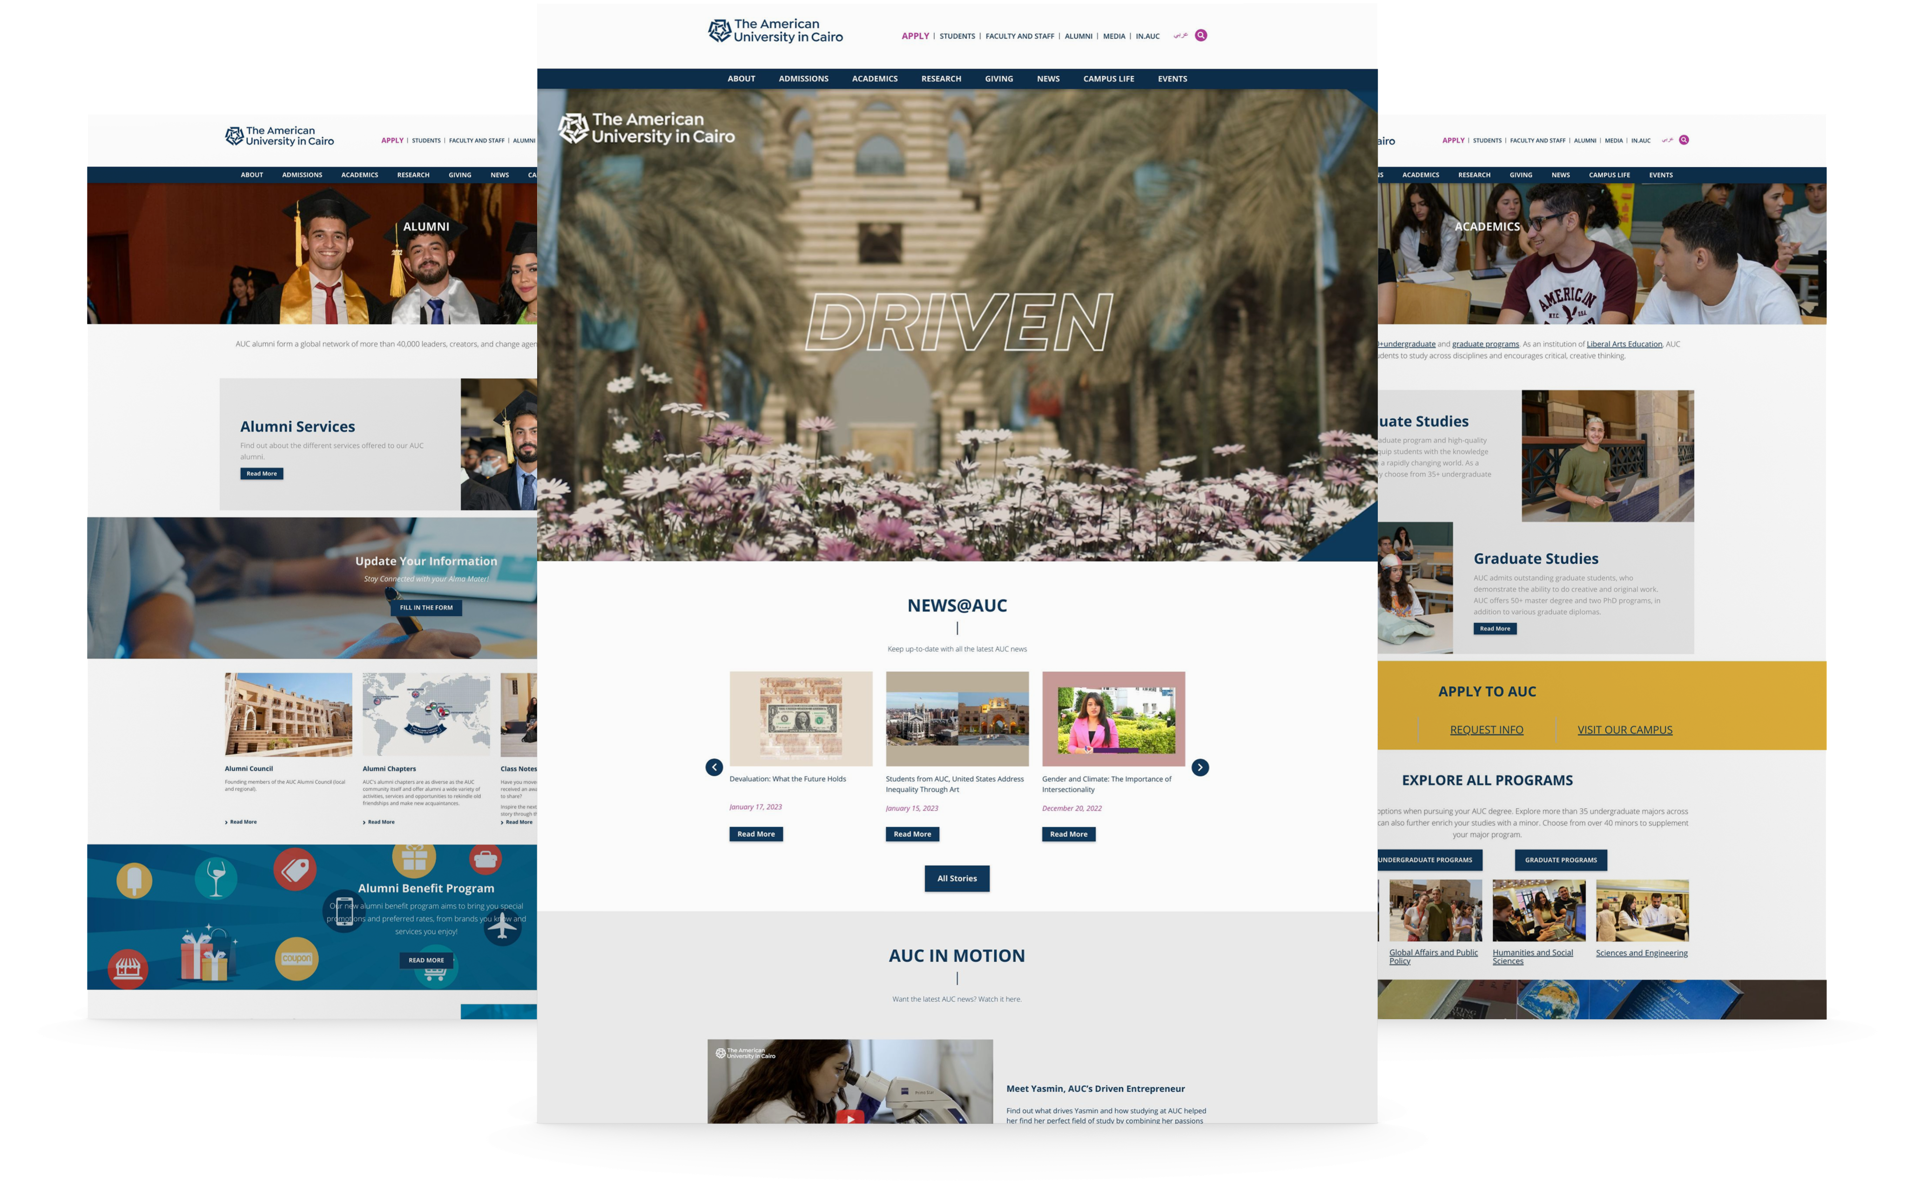Click All Stories button in NEWS@AUC

point(957,878)
